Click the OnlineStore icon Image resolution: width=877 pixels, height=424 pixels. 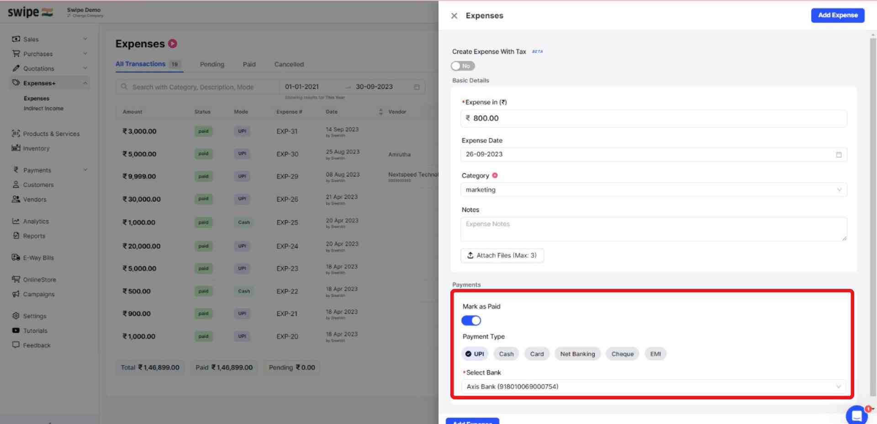click(x=16, y=279)
